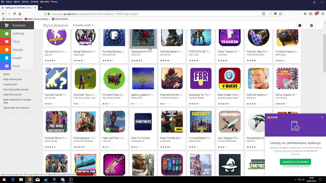Select Muzyka category in sidebar
This screenshot has width=326, height=183.
[17, 50]
